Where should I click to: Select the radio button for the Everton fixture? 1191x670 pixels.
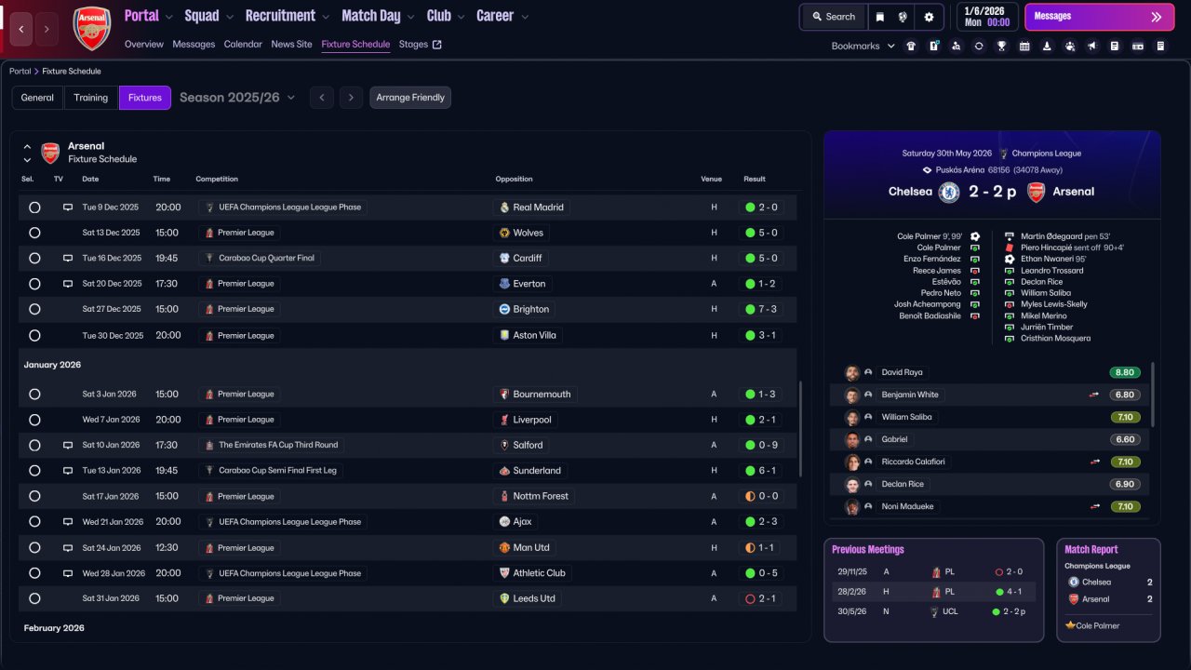(34, 284)
